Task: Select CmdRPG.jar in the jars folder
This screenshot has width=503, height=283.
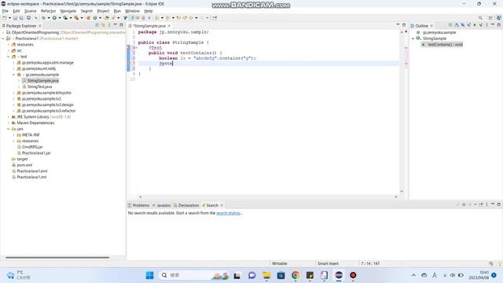Action: pyautogui.click(x=32, y=147)
